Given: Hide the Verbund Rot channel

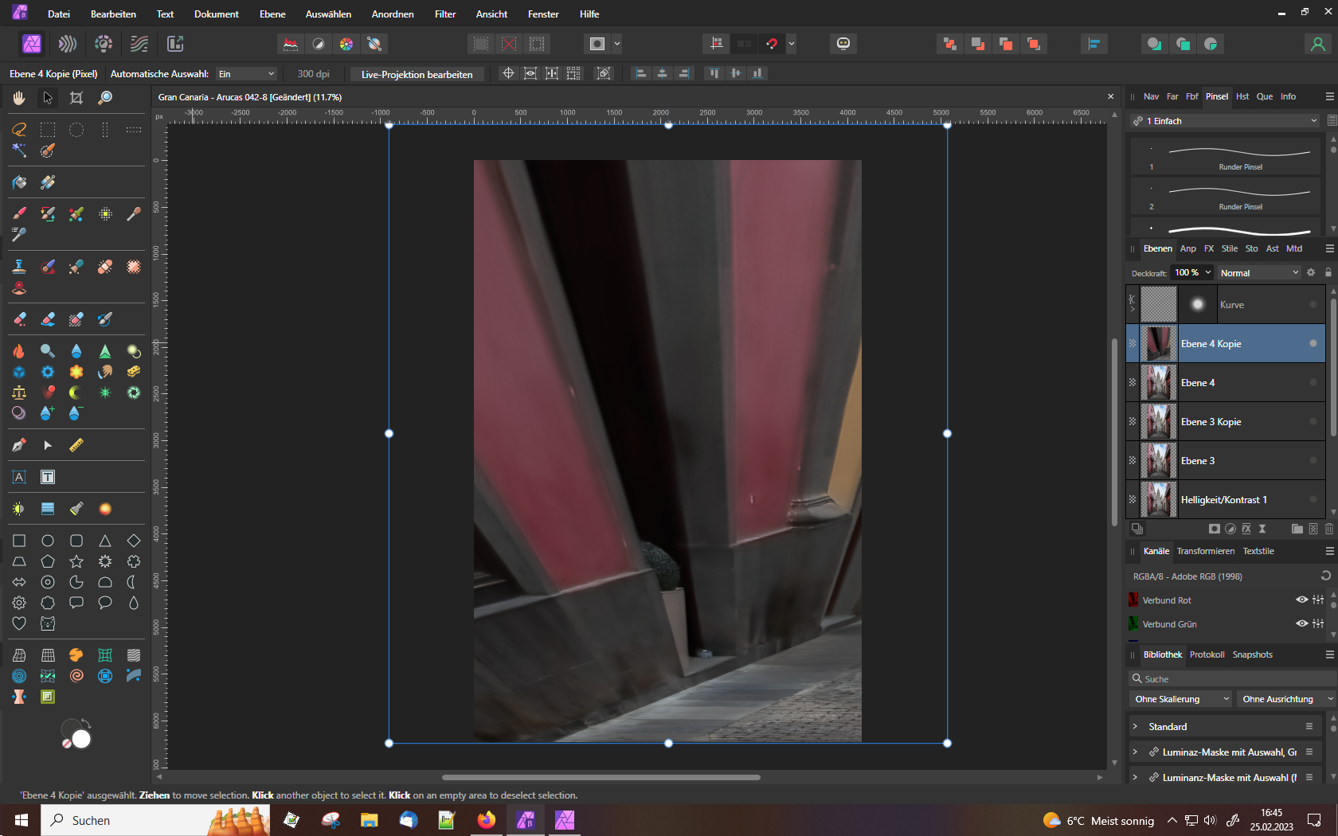Looking at the screenshot, I should tap(1301, 600).
